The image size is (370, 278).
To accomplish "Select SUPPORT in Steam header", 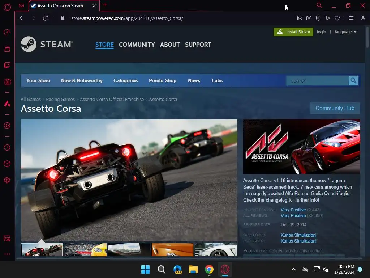I will 198,45.
